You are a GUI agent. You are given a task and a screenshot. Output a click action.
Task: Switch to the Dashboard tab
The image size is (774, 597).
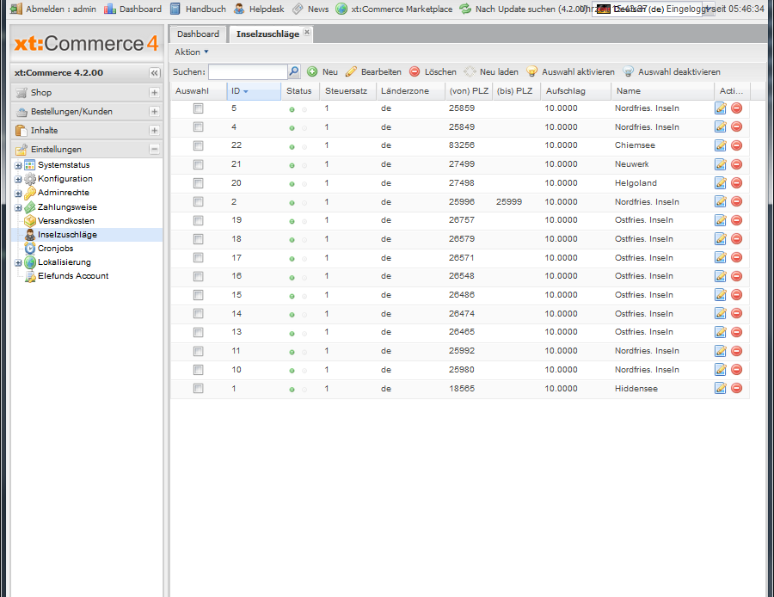pyautogui.click(x=198, y=34)
